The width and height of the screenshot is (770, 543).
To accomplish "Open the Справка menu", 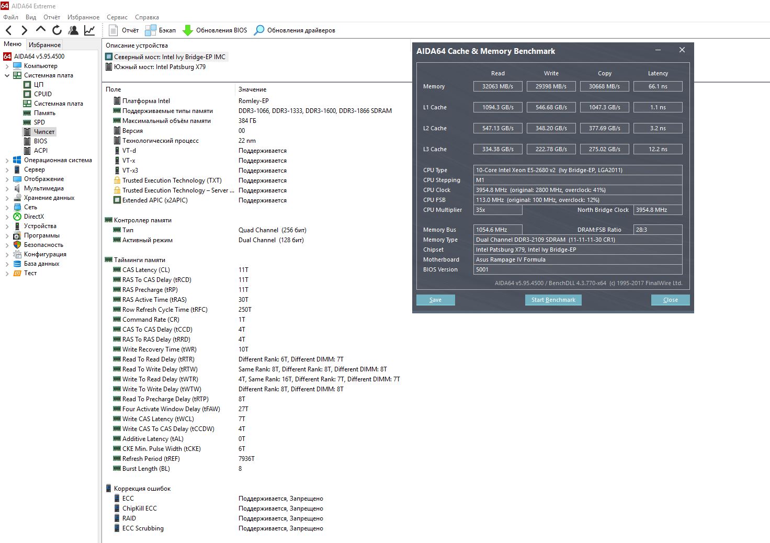I will 147,17.
